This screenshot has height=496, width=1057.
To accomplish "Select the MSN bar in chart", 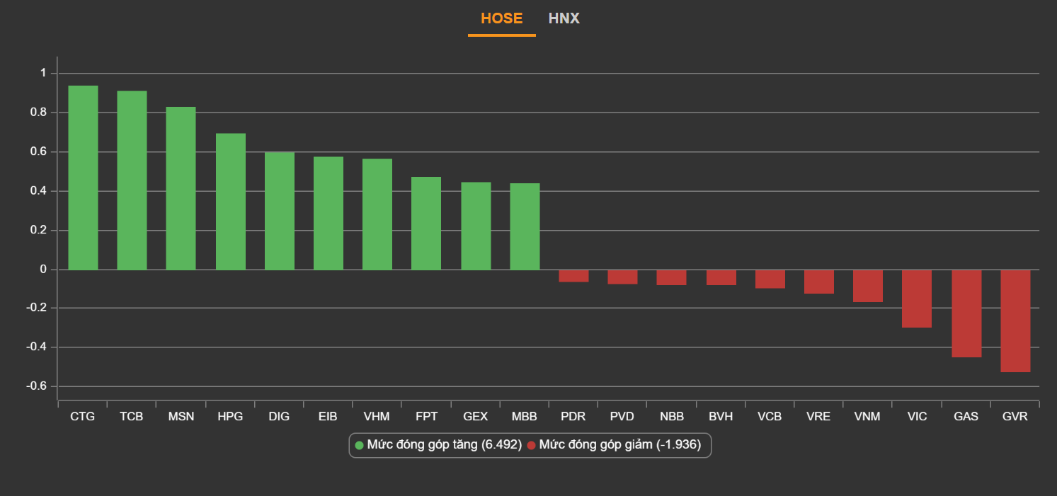I will click(181, 188).
